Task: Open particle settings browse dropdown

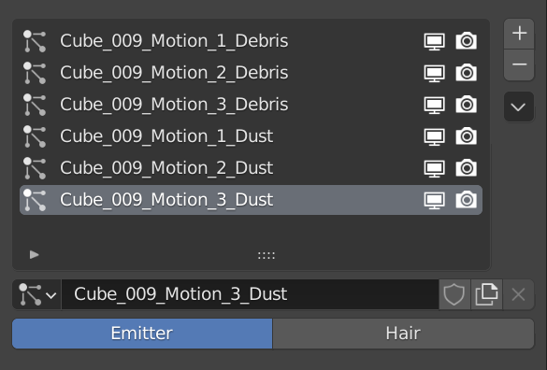Action: 37,294
